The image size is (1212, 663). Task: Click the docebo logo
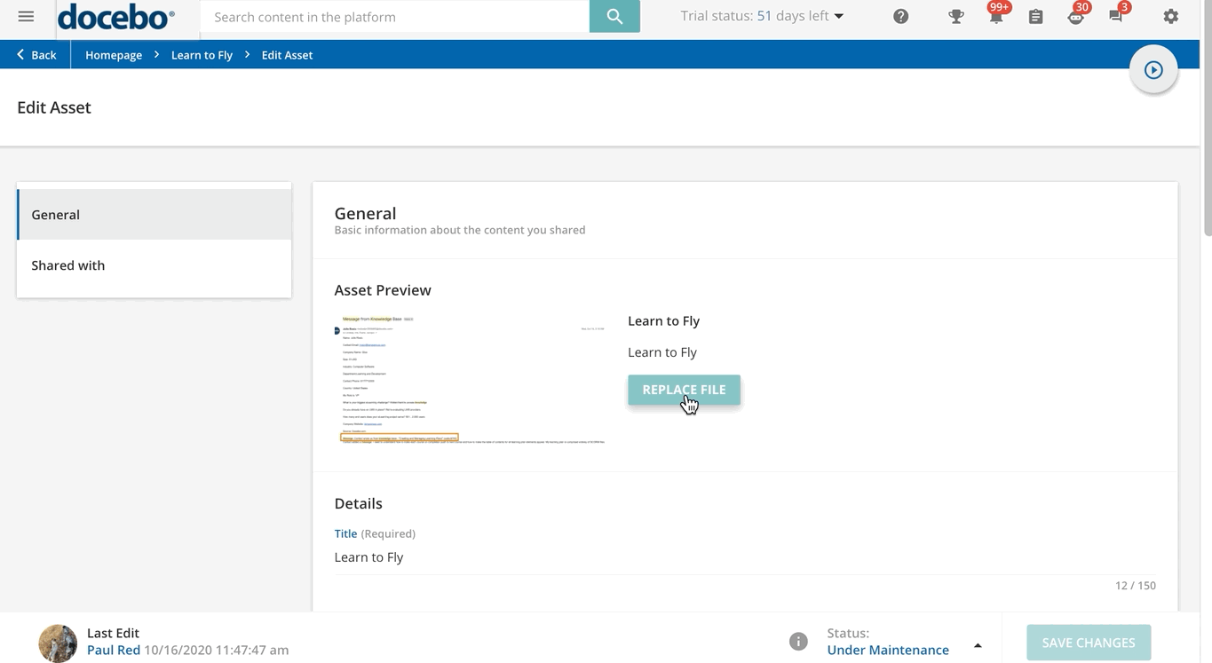click(x=116, y=16)
